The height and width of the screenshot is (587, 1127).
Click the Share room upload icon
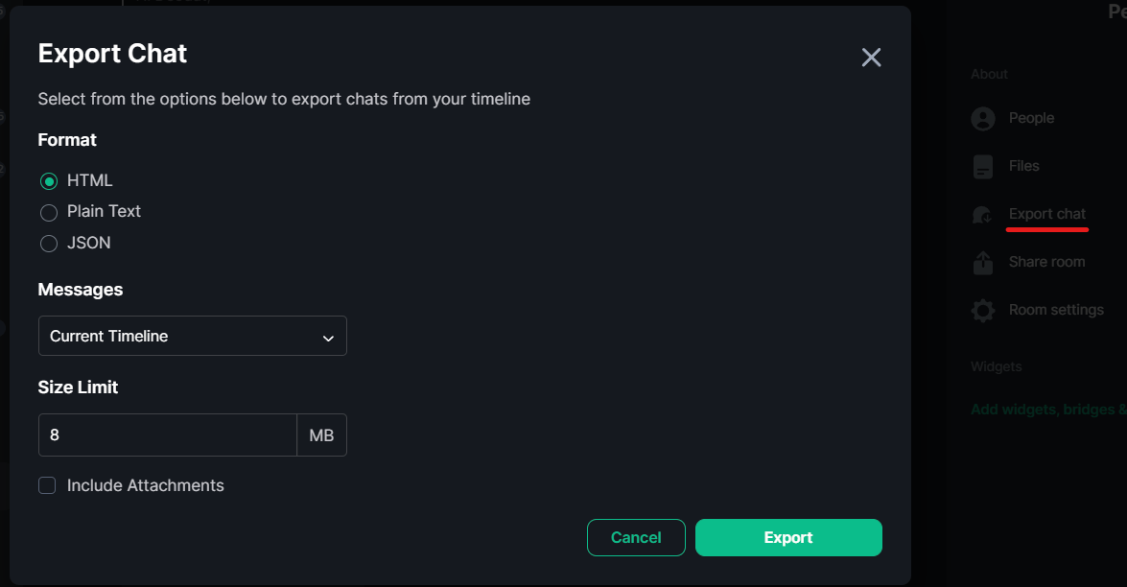(x=982, y=263)
